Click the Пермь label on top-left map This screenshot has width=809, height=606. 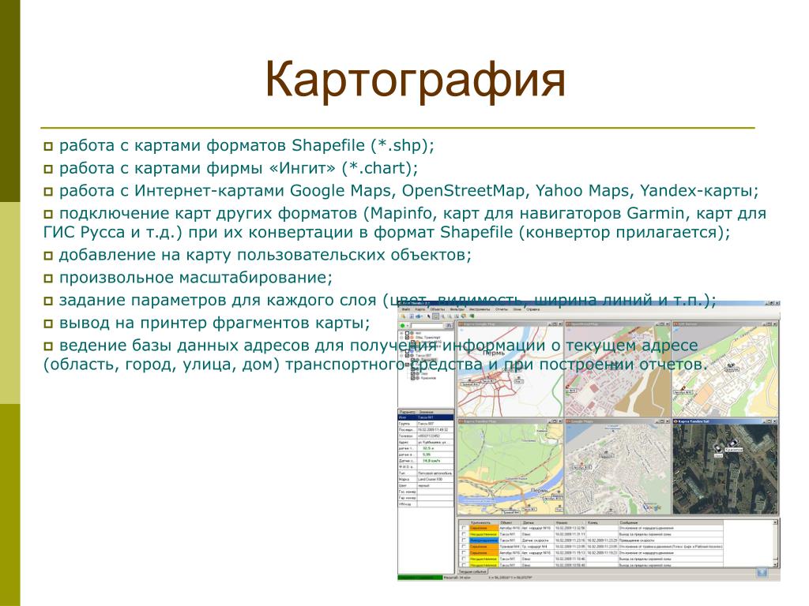[494, 353]
